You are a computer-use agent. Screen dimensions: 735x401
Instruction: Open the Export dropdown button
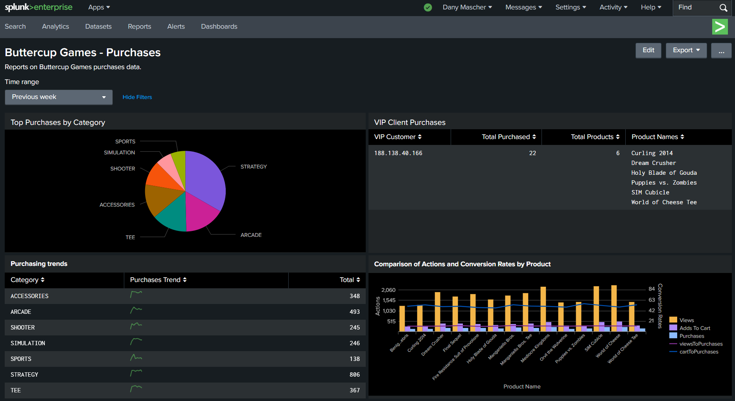[686, 51]
